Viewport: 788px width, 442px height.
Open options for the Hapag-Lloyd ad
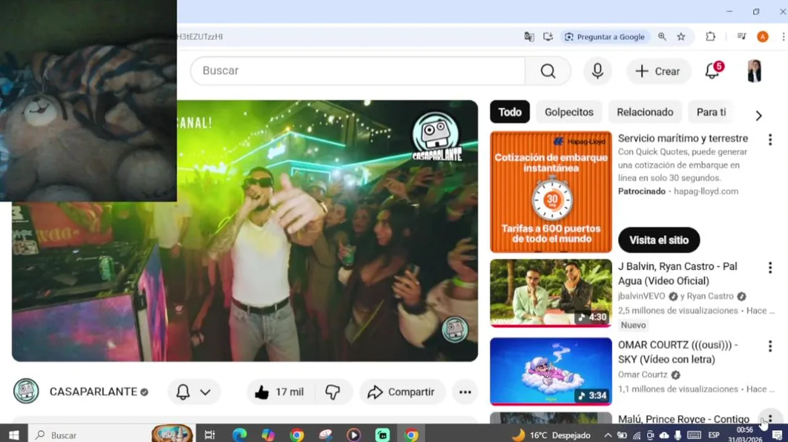pos(770,140)
